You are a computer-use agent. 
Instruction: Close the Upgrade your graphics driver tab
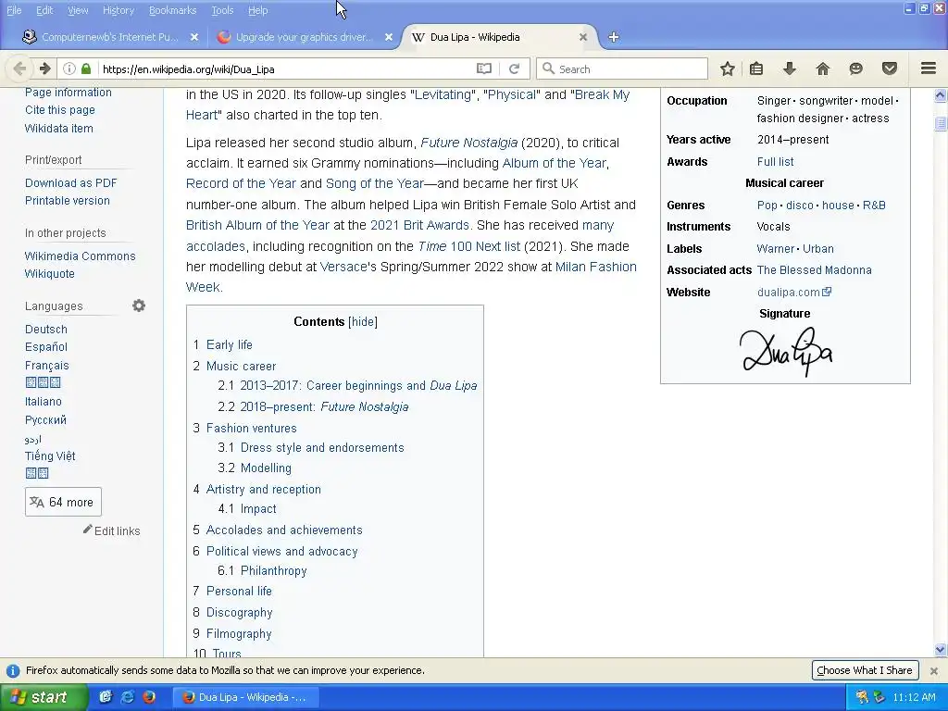coord(389,37)
